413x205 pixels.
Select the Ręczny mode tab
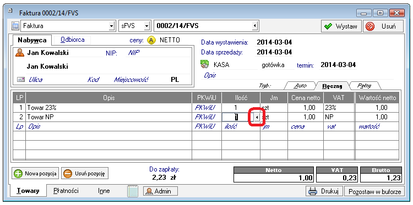pyautogui.click(x=333, y=86)
